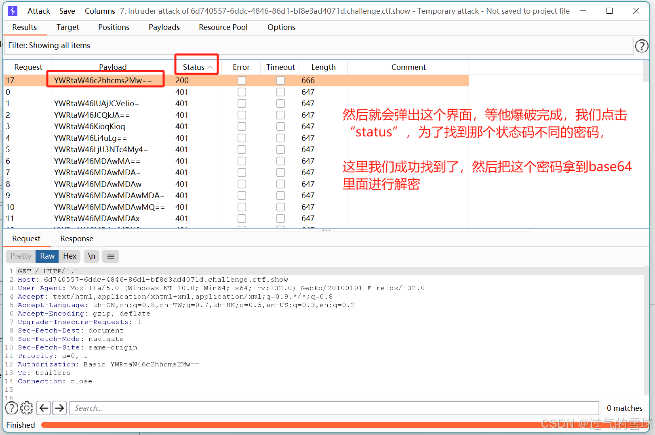Click the Status column sort arrow

[210, 67]
